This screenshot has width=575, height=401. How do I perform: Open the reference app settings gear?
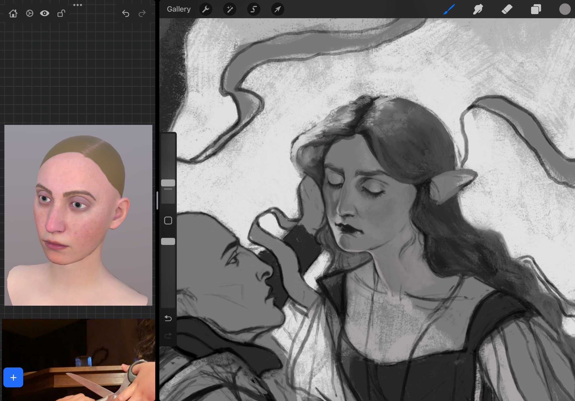click(29, 14)
